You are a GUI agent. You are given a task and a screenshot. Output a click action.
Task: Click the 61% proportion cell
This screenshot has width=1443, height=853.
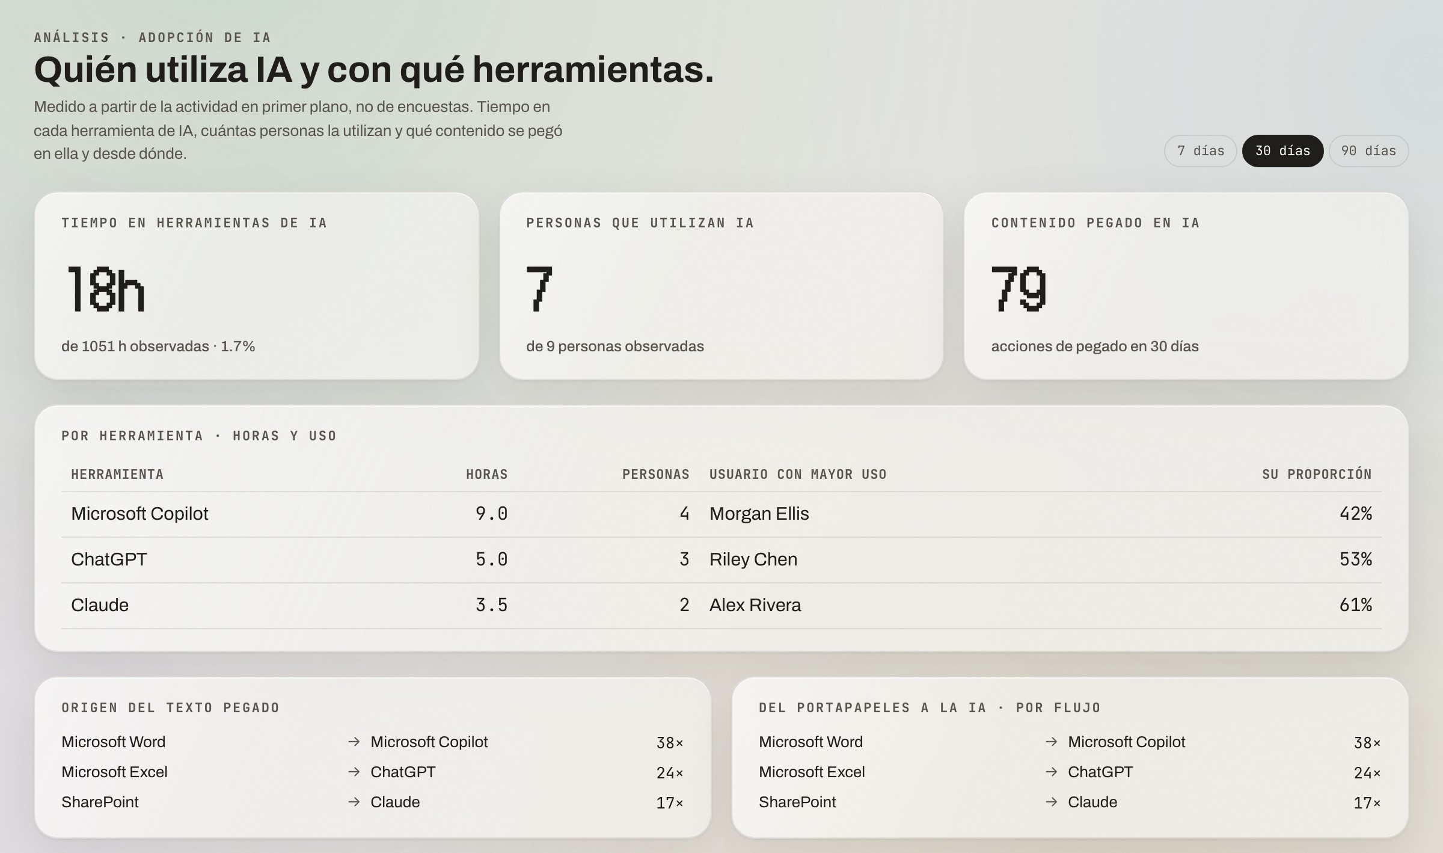1356,605
